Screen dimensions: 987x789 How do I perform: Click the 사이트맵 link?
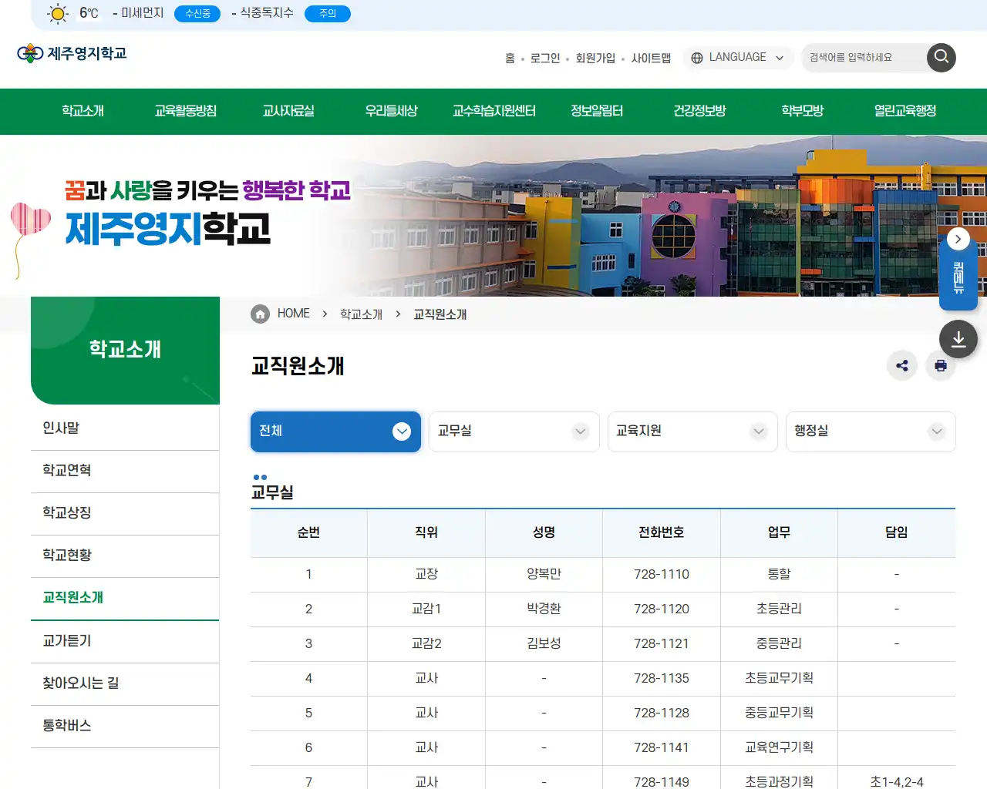click(x=651, y=58)
